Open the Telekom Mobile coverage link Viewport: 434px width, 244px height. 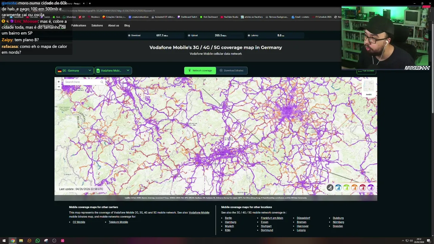click(x=118, y=222)
